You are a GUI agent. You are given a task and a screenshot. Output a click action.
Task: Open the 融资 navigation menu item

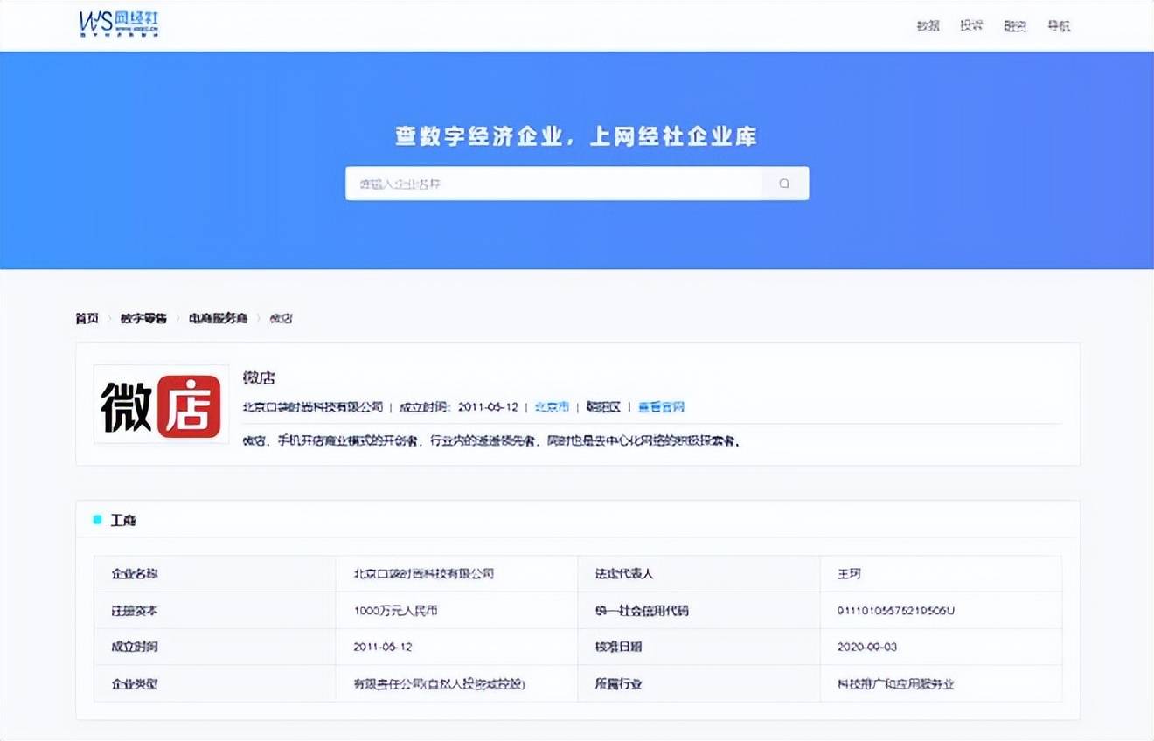1015,25
